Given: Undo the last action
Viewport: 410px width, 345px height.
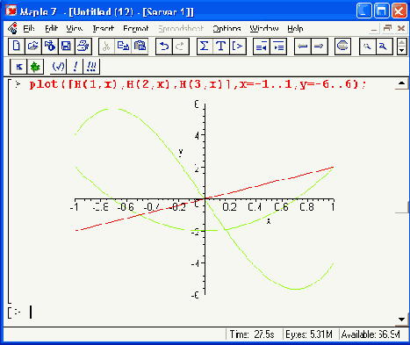Looking at the screenshot, I should tap(164, 47).
